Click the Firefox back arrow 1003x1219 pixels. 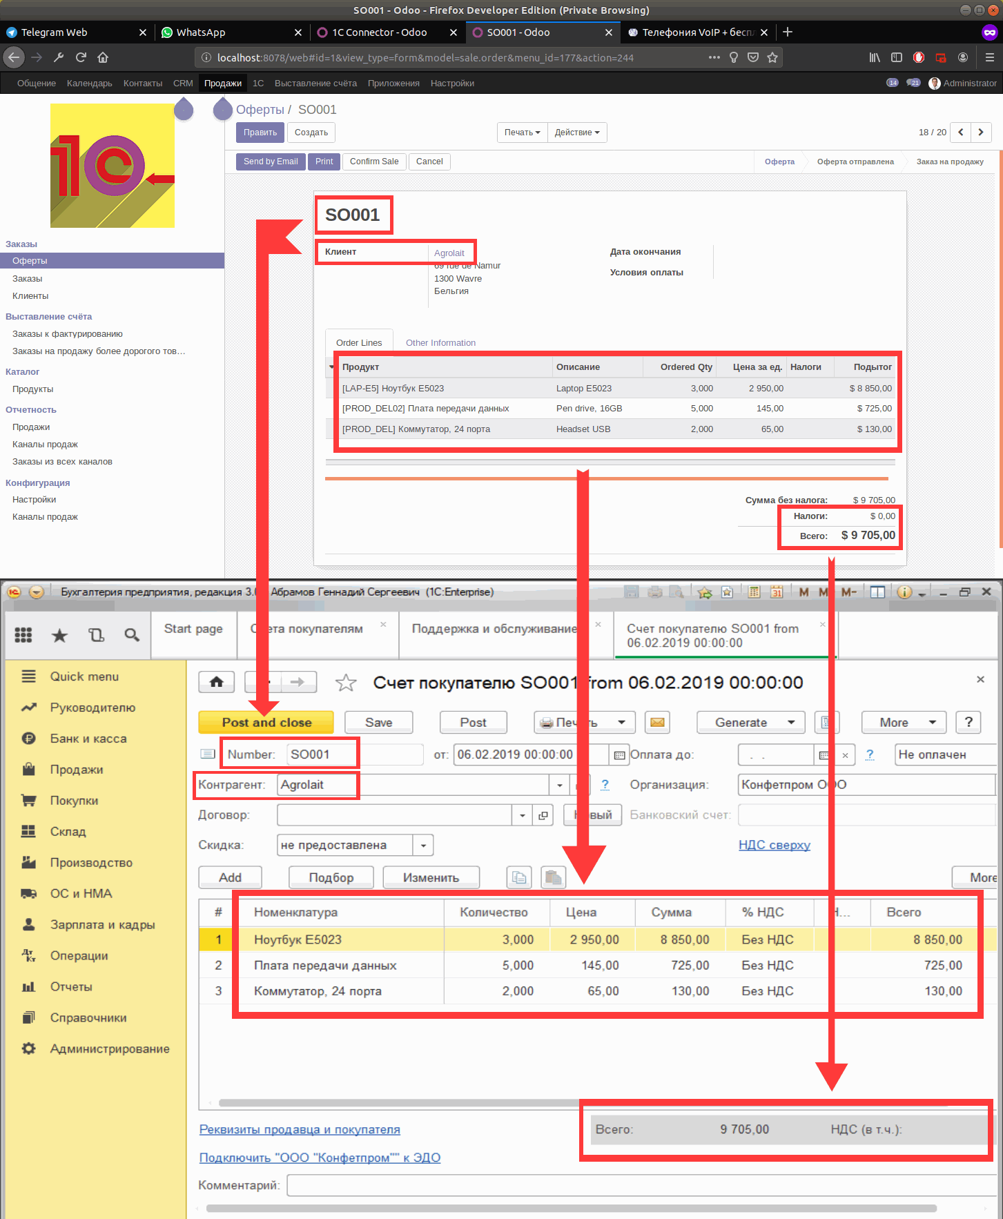(x=14, y=57)
